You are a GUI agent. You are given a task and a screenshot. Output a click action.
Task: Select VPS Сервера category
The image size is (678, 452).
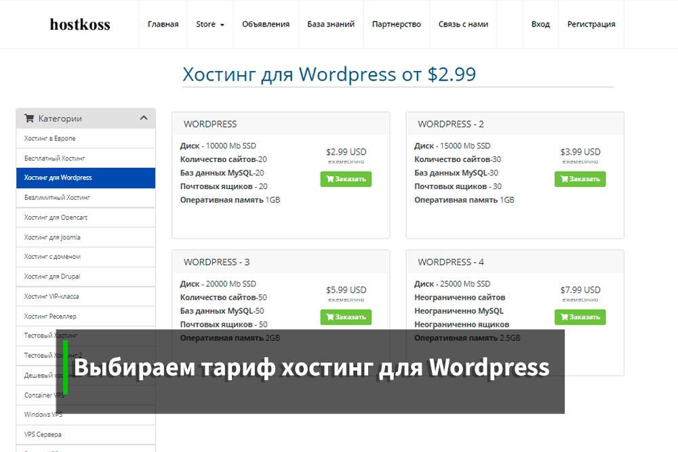pos(85,434)
